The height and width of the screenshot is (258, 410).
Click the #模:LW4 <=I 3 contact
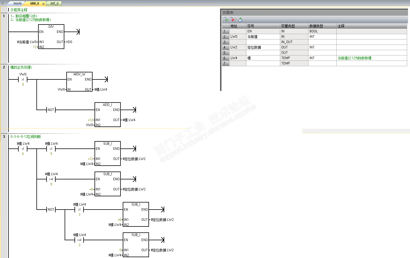[x=79, y=240]
